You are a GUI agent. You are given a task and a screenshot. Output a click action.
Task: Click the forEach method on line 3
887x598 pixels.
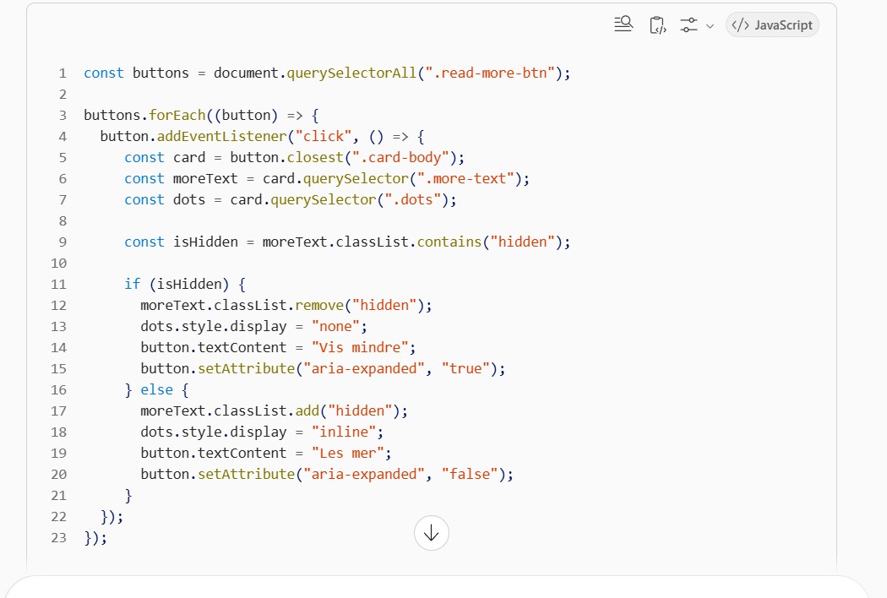point(177,116)
